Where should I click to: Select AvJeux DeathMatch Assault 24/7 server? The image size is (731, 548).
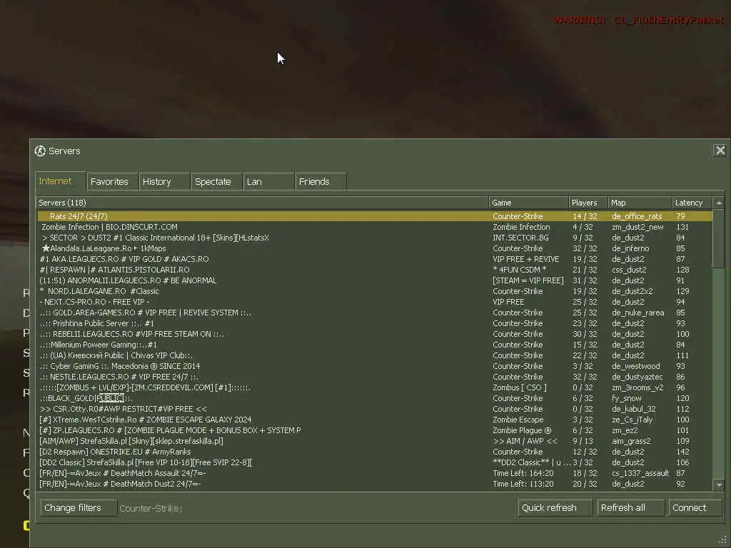pyautogui.click(x=375, y=474)
